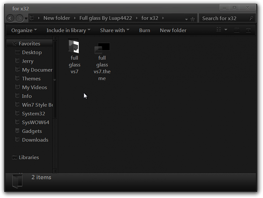Click 'New folder' toolbar button
Viewport: 263px width, 198px height.
click(173, 30)
